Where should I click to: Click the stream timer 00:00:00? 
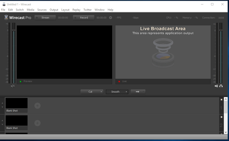[63, 18]
